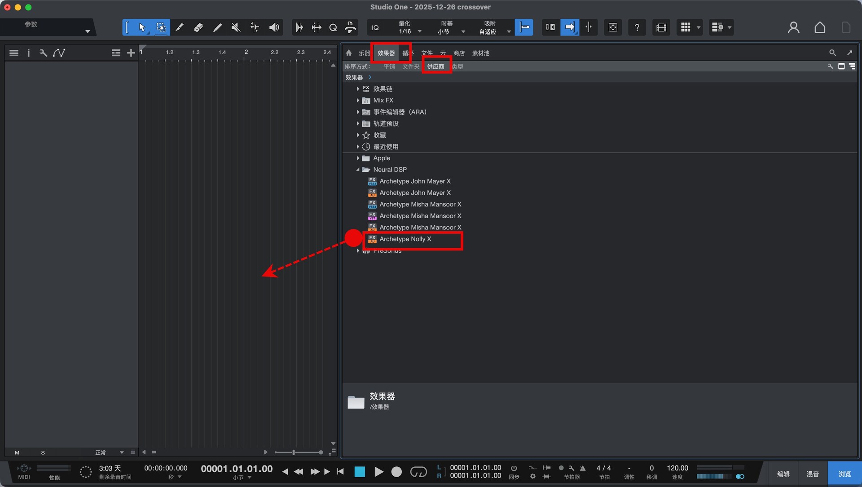Select the Arrow tool in toolbar
This screenshot has width=862, height=487.
(x=142, y=27)
